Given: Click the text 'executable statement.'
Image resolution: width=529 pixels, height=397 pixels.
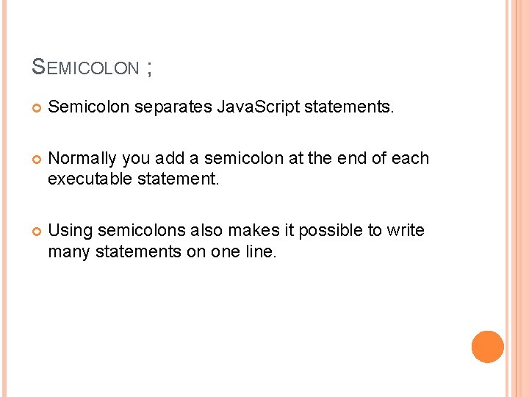Looking at the screenshot, I should click(x=133, y=179).
